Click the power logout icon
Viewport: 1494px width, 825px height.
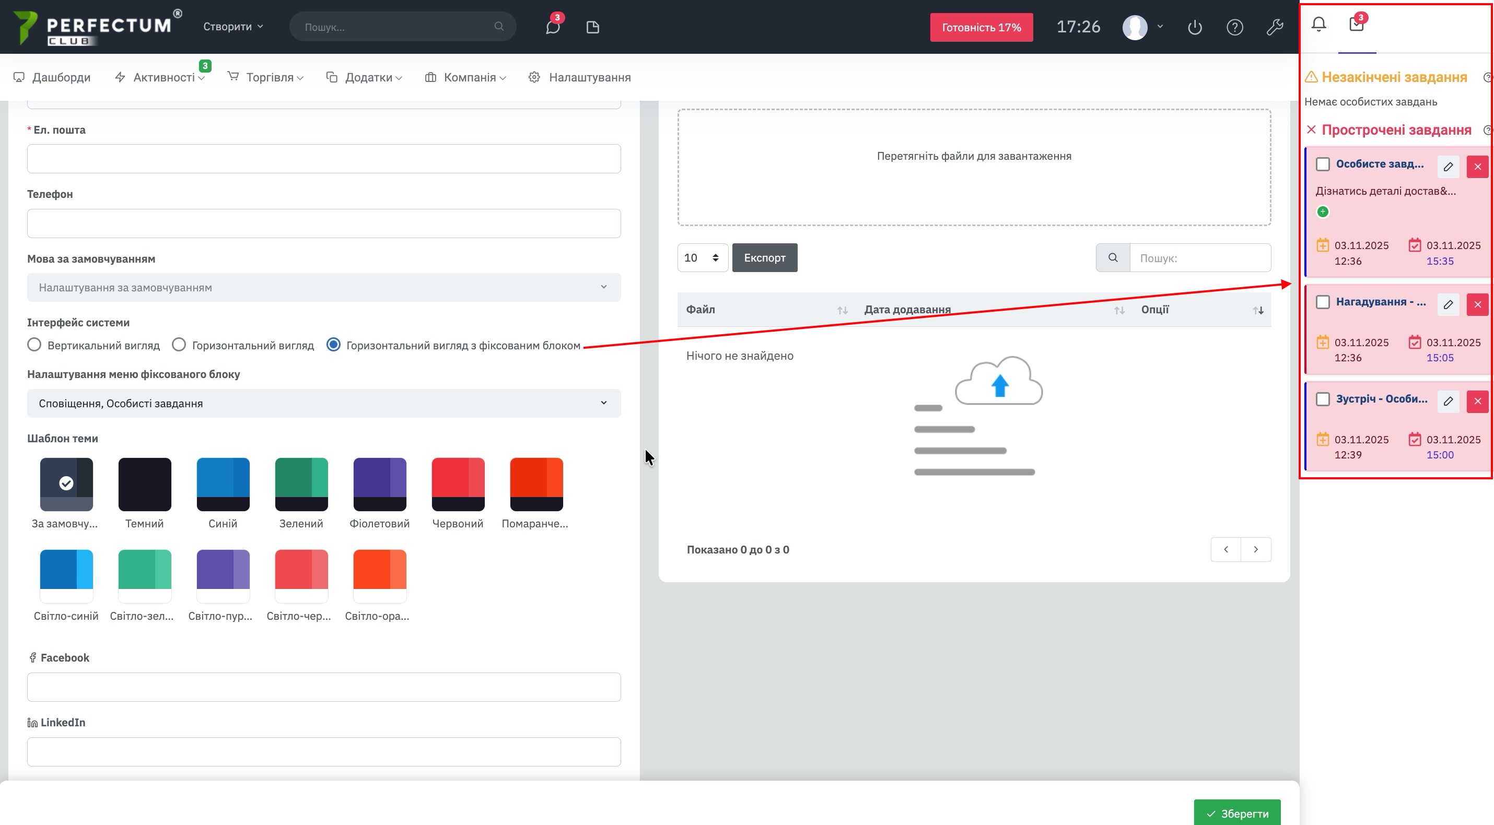(1194, 27)
